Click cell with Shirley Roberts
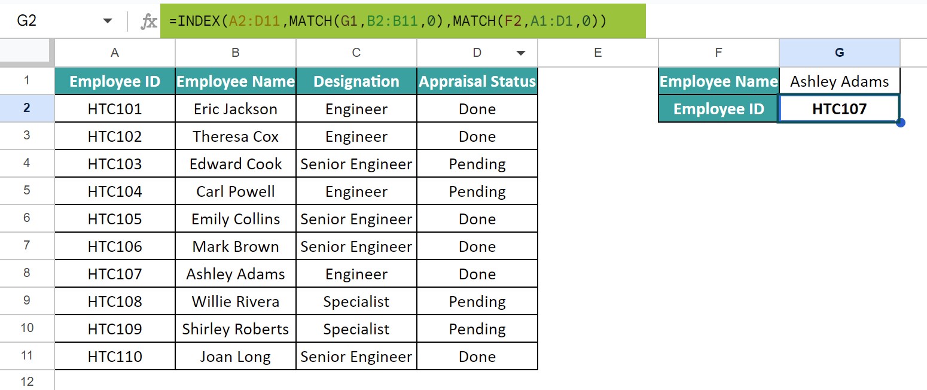This screenshot has width=927, height=390. (236, 329)
